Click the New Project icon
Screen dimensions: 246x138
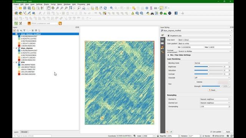tap(16, 8)
